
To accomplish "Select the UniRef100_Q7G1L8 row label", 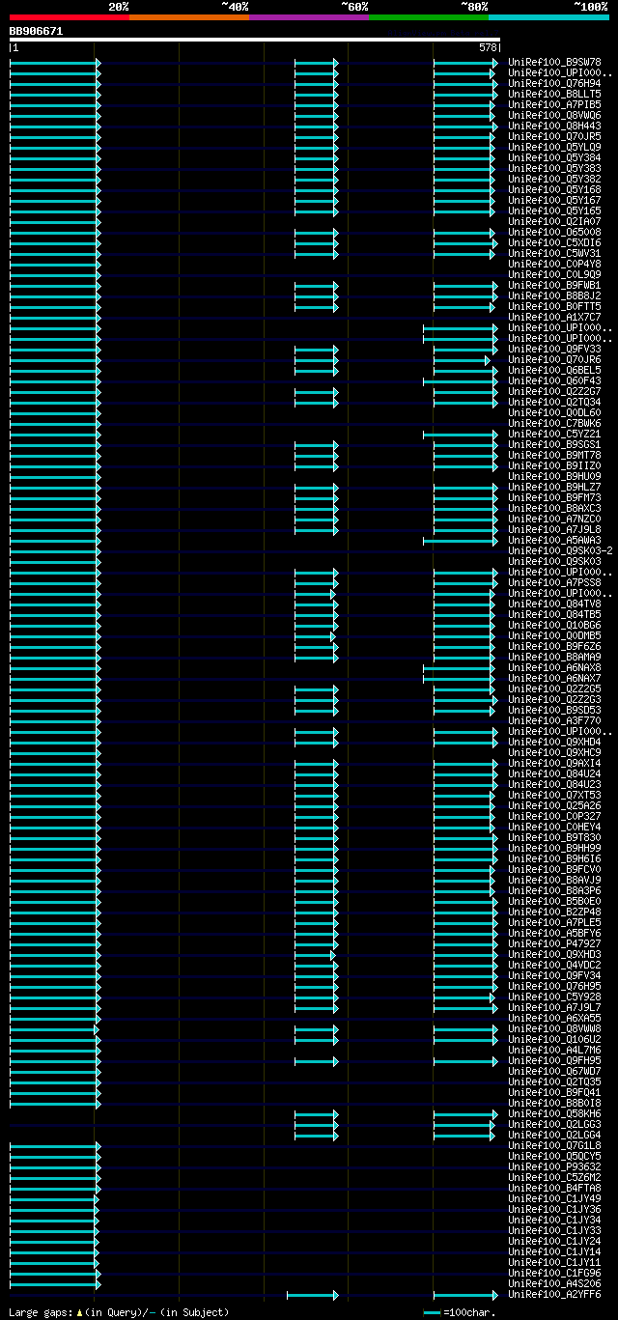I will [554, 1146].
